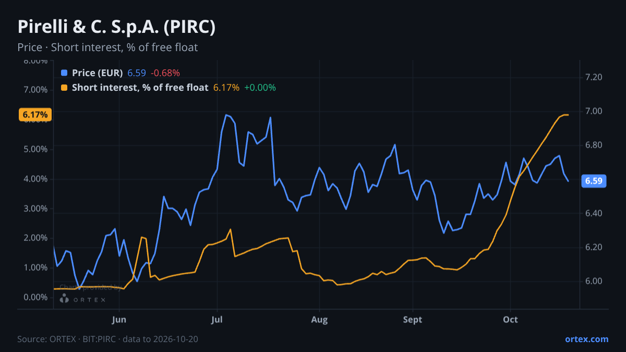Click the 6.40 right axis label

pyautogui.click(x=594, y=213)
